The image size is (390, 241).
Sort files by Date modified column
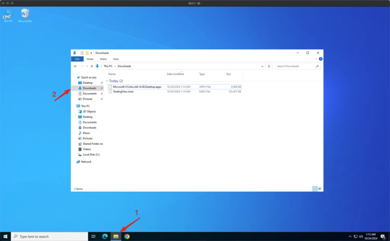pos(175,74)
